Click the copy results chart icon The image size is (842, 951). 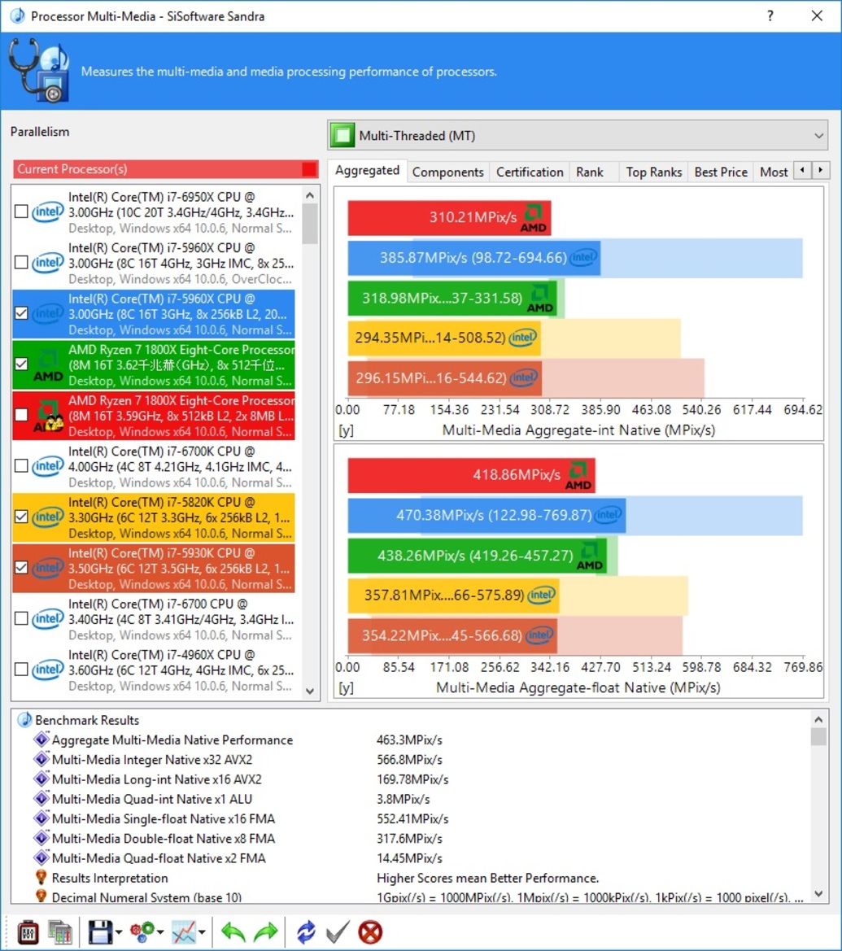pyautogui.click(x=60, y=932)
